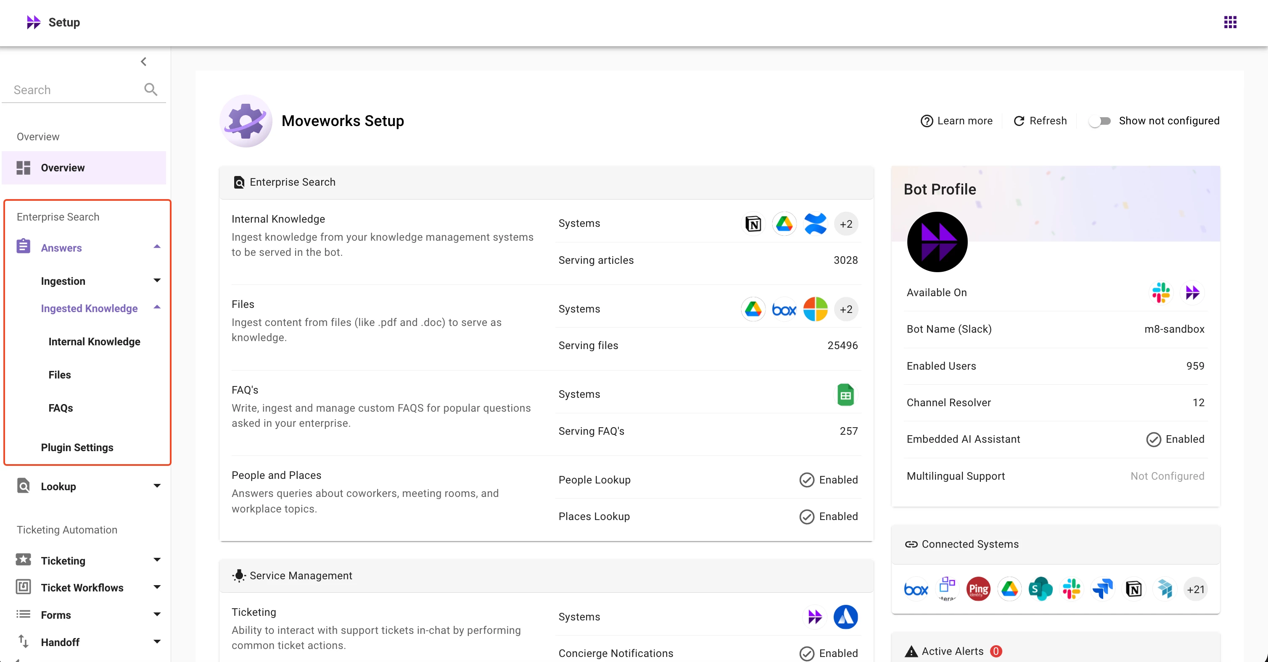Click the Refresh button
Screen dimensions: 1268x662
[1040, 121]
